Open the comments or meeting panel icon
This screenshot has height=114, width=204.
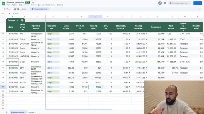tap(165, 3)
